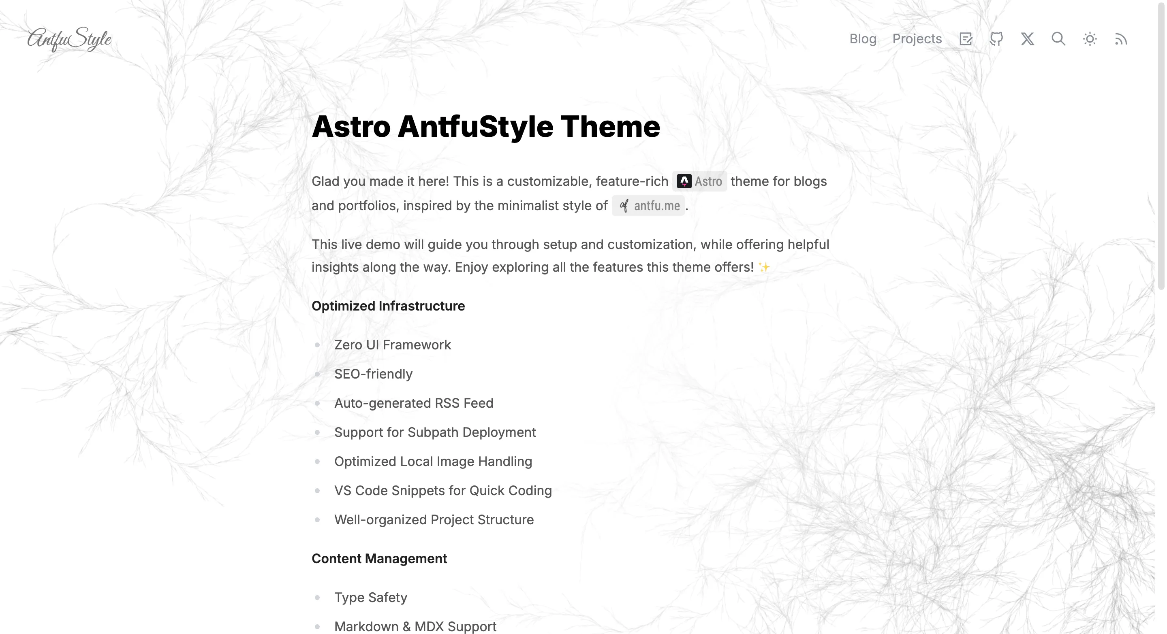Click the Optimized Infrastructure heading
The height and width of the screenshot is (634, 1167).
coord(388,306)
